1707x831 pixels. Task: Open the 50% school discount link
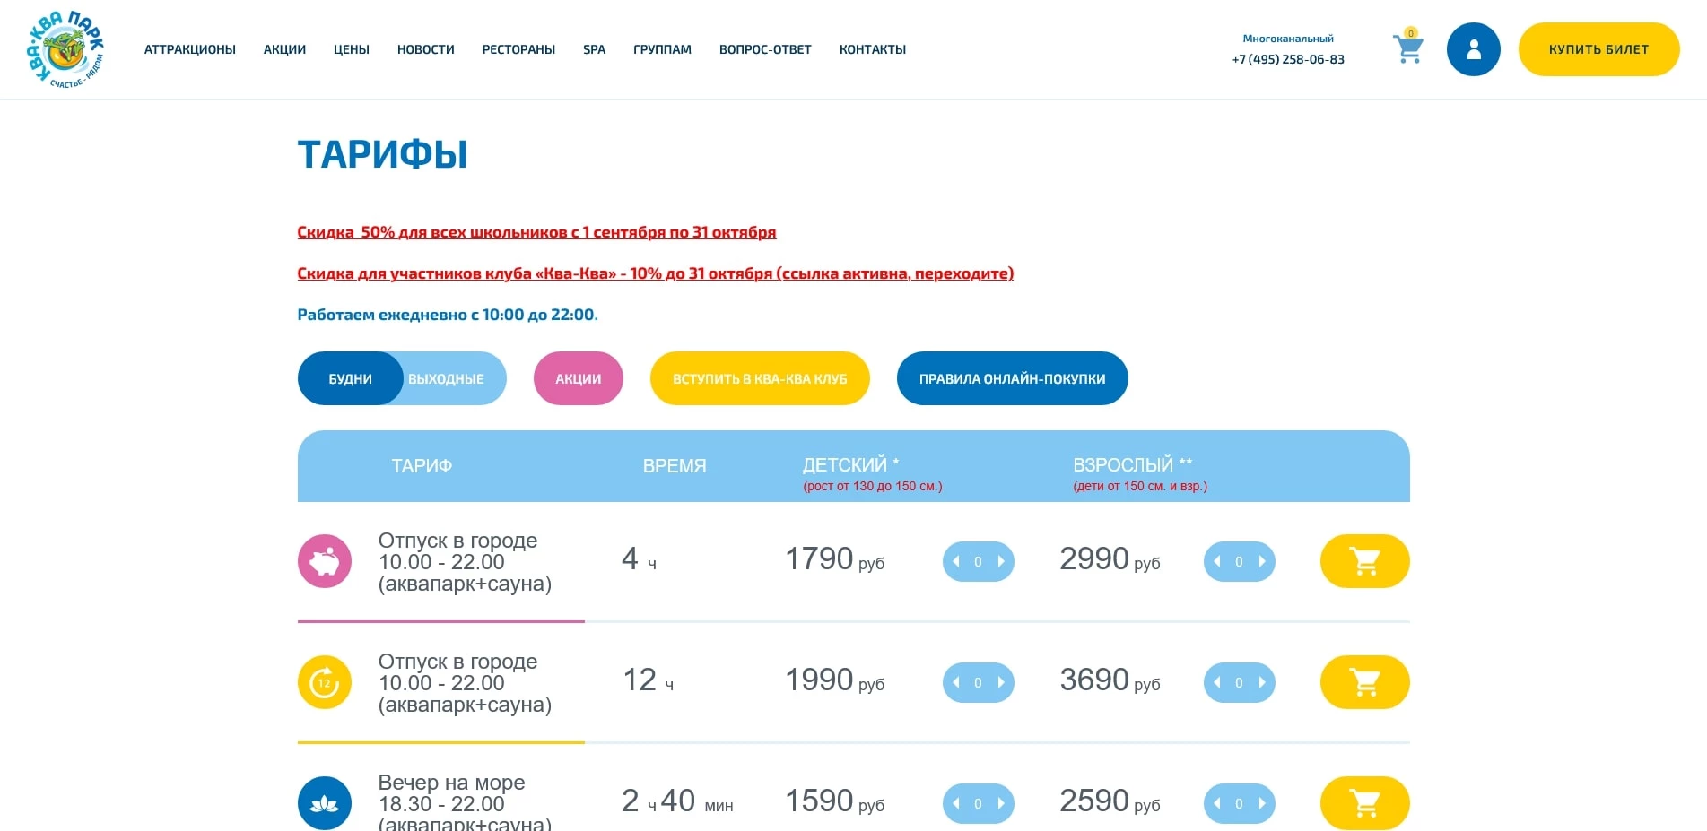536,232
